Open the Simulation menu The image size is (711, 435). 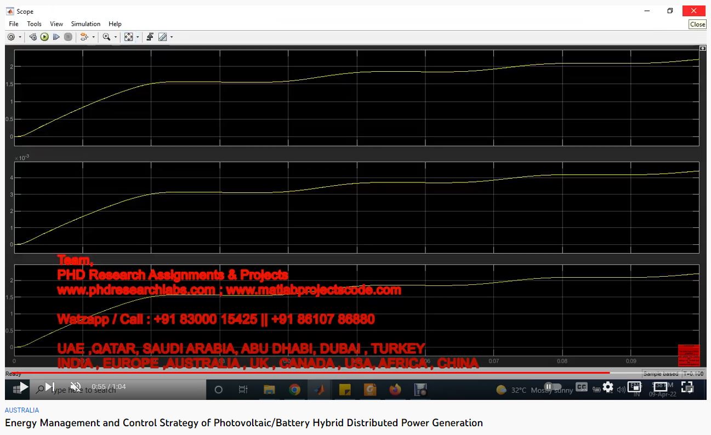(x=86, y=24)
